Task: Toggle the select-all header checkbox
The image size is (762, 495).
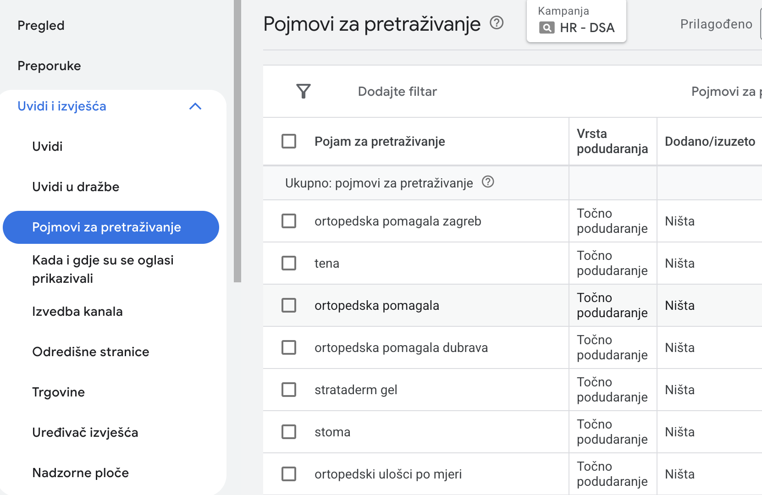Action: click(x=289, y=141)
